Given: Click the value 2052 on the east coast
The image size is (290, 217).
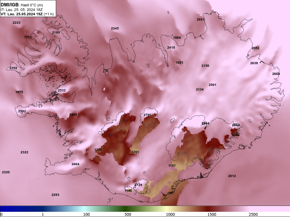Looking at the screenshot, I should click(x=255, y=48).
